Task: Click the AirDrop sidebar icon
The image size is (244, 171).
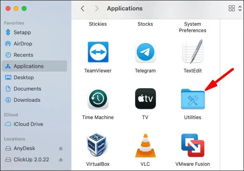Action: (8, 44)
